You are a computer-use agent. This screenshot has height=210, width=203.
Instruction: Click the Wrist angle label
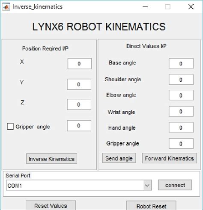[121, 112]
